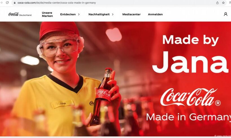This screenshot has width=231, height=138.
Task: Click the Made in Germany banner text
Action: [x=189, y=117]
